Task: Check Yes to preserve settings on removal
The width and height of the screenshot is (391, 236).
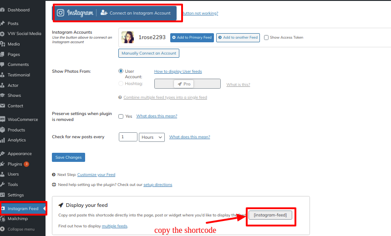Action: pyautogui.click(x=121, y=116)
